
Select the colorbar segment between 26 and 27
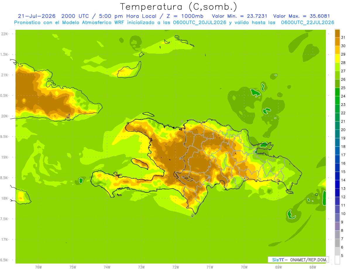[x=337, y=75]
